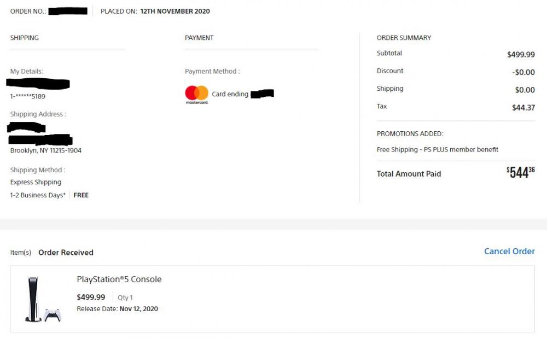Click the Express Shipping method text
547x339 pixels.
[36, 182]
